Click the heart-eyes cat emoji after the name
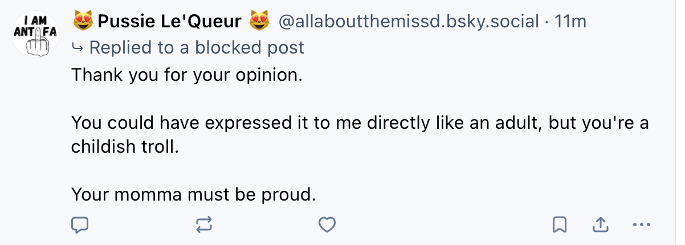 258,22
